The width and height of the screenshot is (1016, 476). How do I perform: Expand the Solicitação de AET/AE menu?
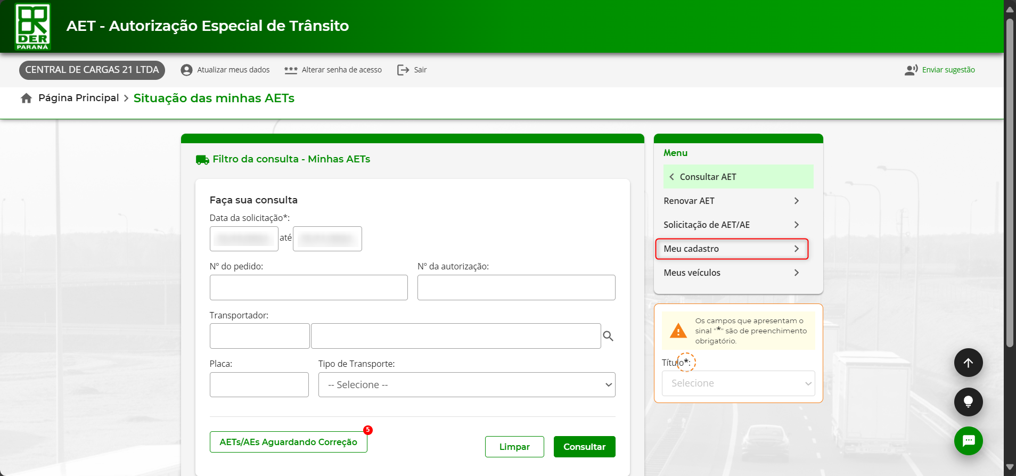coord(732,225)
